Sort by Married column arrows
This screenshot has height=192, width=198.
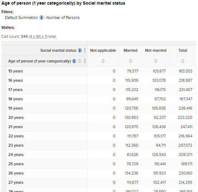click(x=131, y=61)
